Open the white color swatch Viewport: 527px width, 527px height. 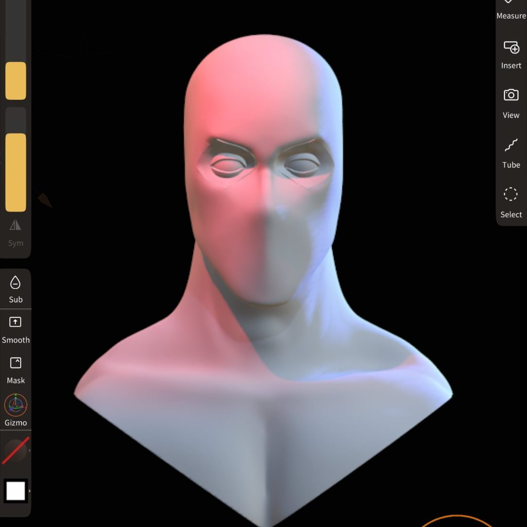coord(15,491)
